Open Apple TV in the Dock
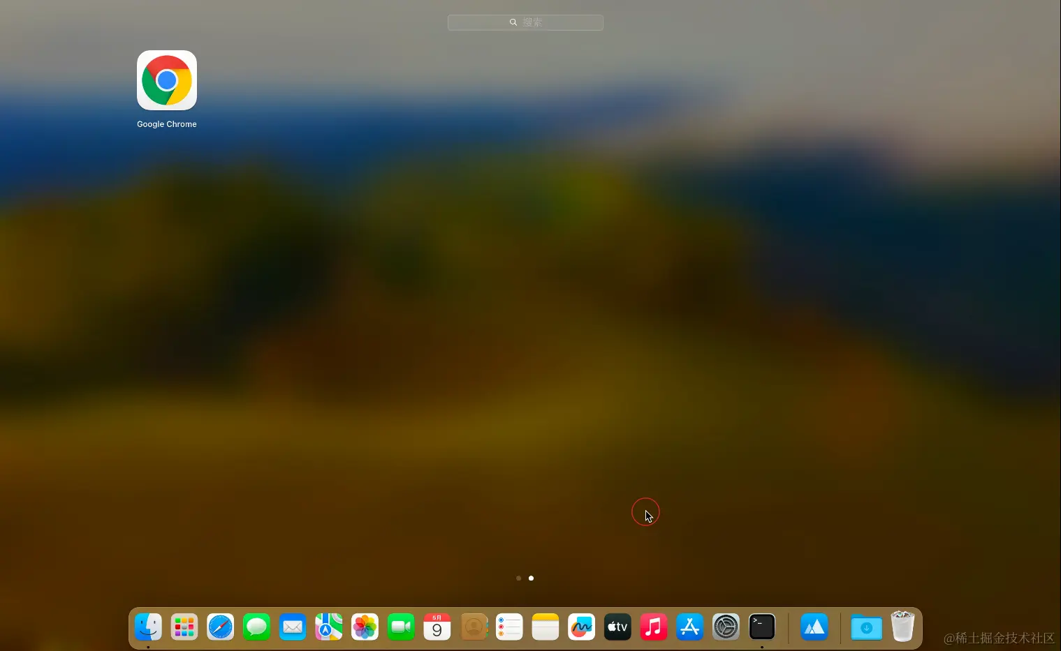Image resolution: width=1061 pixels, height=651 pixels. click(617, 627)
